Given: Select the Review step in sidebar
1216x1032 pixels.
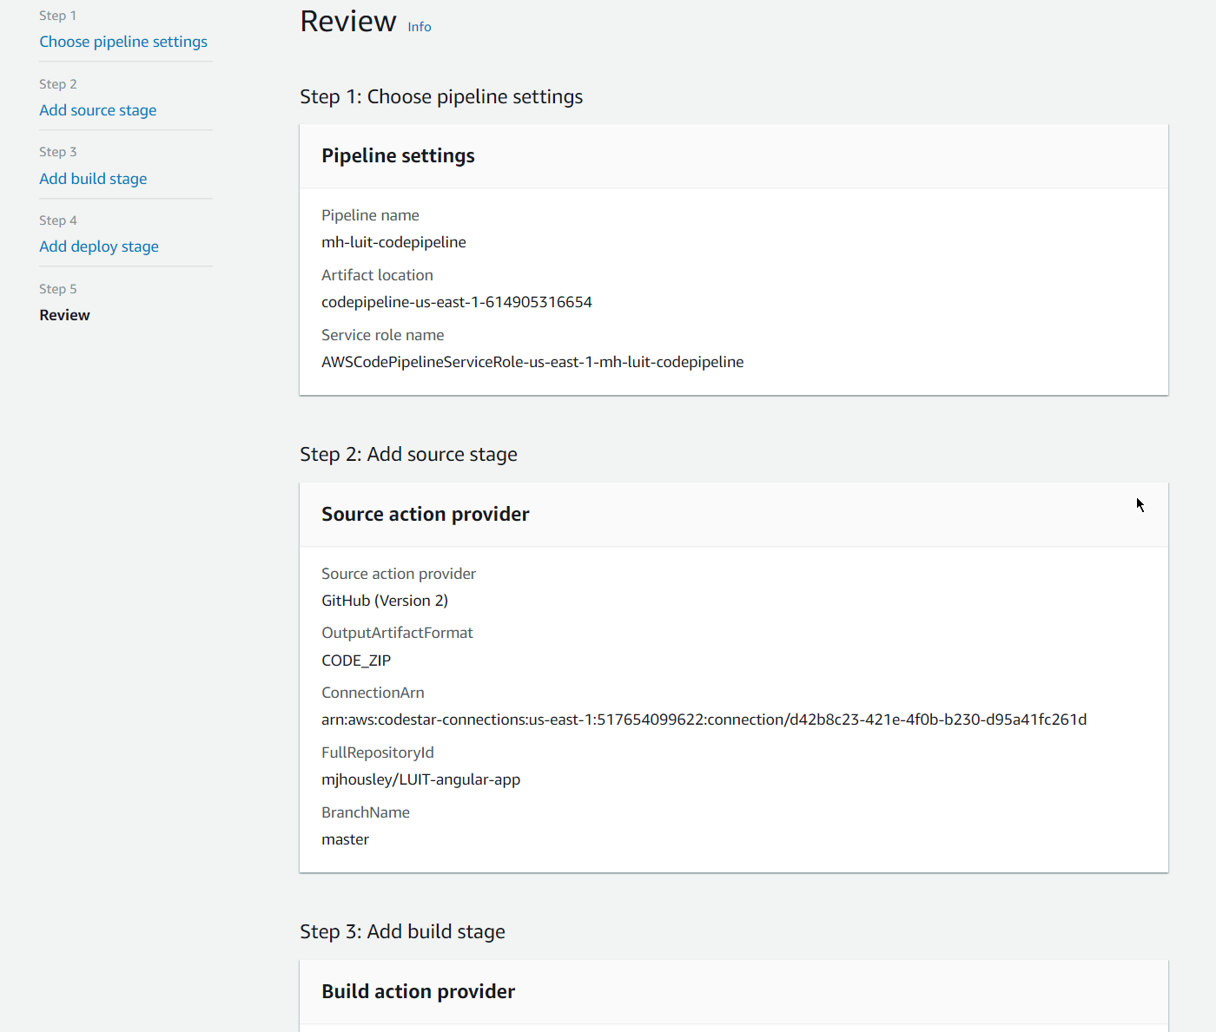Looking at the screenshot, I should pyautogui.click(x=64, y=315).
